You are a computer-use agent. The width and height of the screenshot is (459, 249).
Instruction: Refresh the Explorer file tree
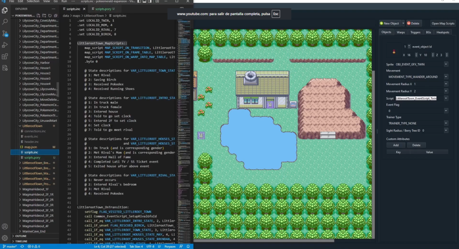pos(50,16)
